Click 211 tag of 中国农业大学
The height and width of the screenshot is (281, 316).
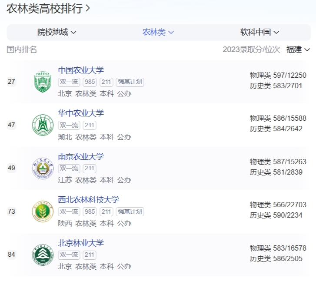(106, 82)
